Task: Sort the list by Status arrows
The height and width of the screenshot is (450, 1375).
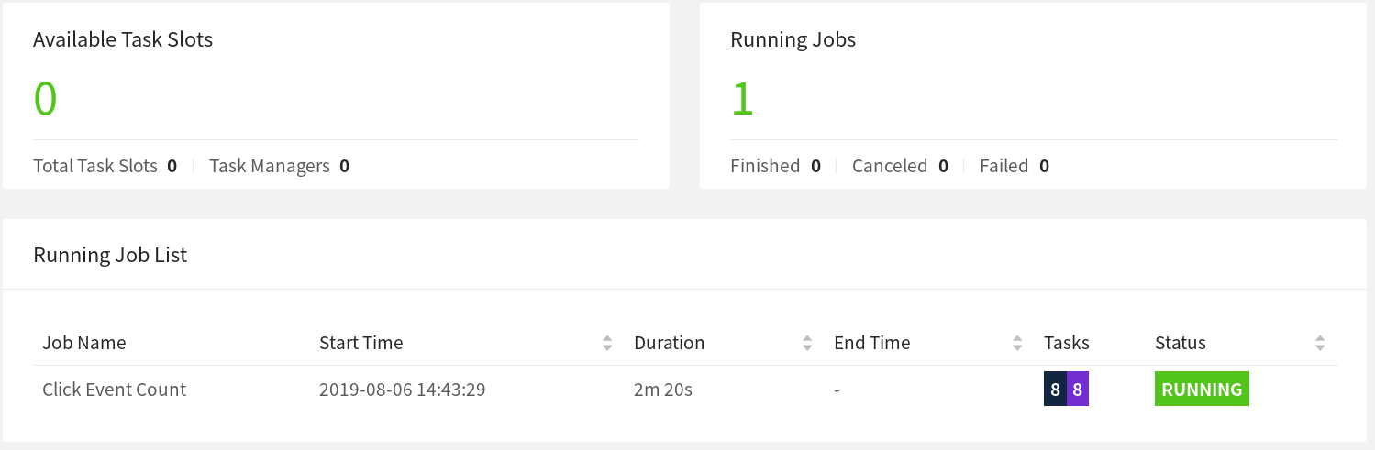Action: [1320, 344]
